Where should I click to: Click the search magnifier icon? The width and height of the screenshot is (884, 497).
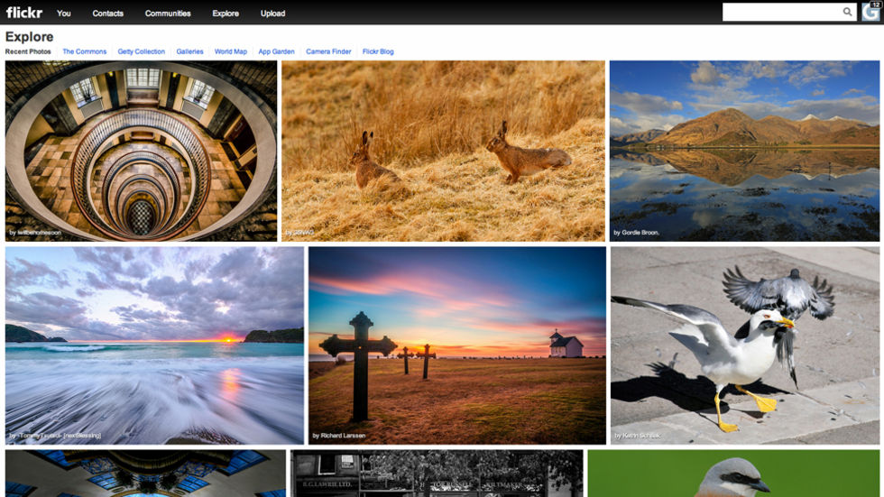(847, 13)
